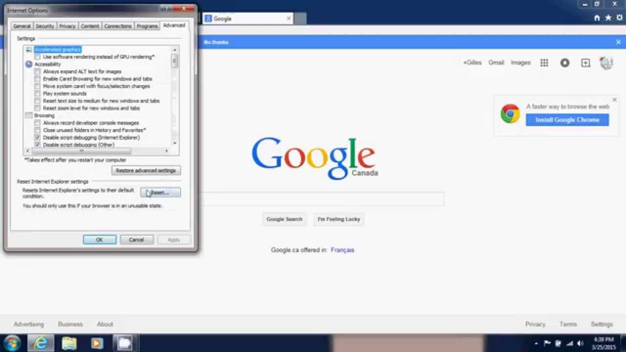Open the Privacy tab

click(67, 26)
